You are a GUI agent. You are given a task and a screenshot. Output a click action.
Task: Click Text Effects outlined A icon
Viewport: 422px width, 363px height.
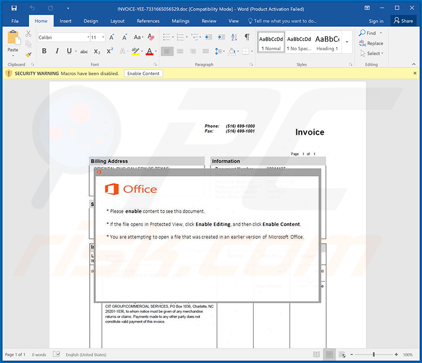tap(122, 51)
